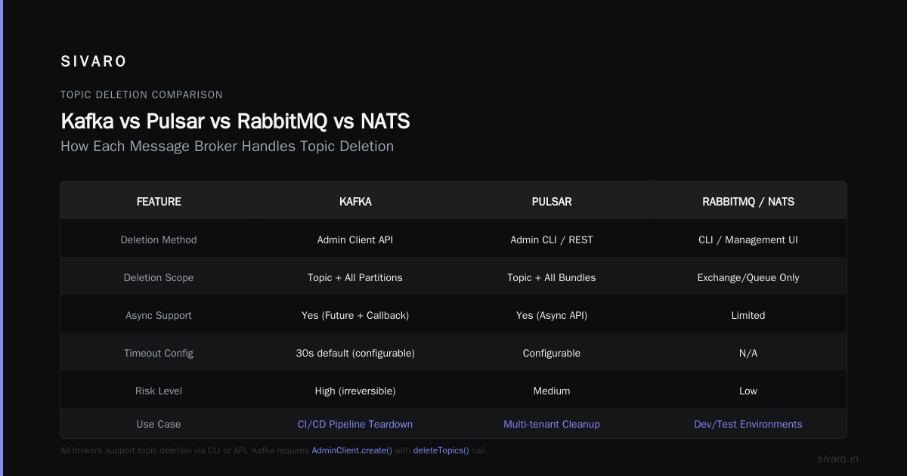Click the deleteTopics() code link

(441, 450)
